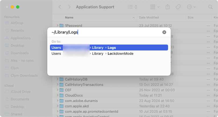This screenshot has height=117, width=218.
Task: Select the 1Password folder row
Action: pyautogui.click(x=135, y=25)
